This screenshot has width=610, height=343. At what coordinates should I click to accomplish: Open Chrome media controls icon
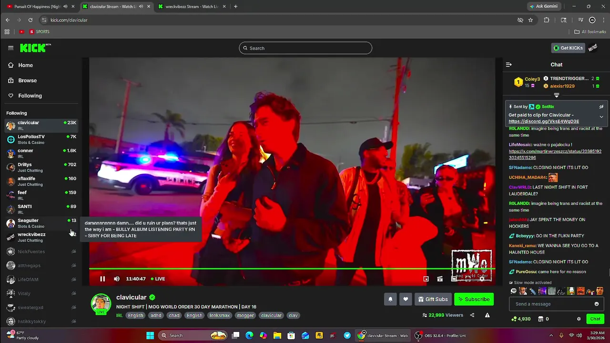pyautogui.click(x=580, y=20)
